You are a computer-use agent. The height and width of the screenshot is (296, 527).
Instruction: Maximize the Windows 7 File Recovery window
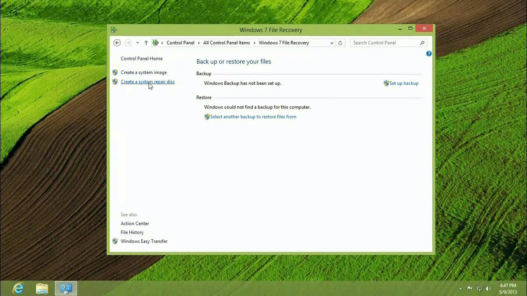(410, 28)
